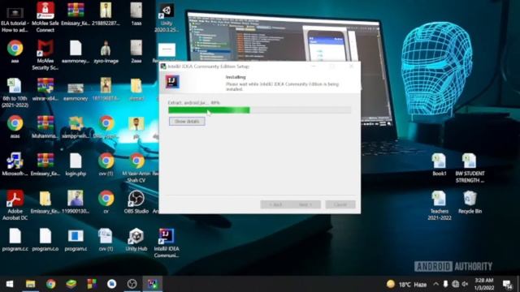The width and height of the screenshot is (520, 292).
Task: Click the Show details button in installer
Action: click(x=187, y=122)
